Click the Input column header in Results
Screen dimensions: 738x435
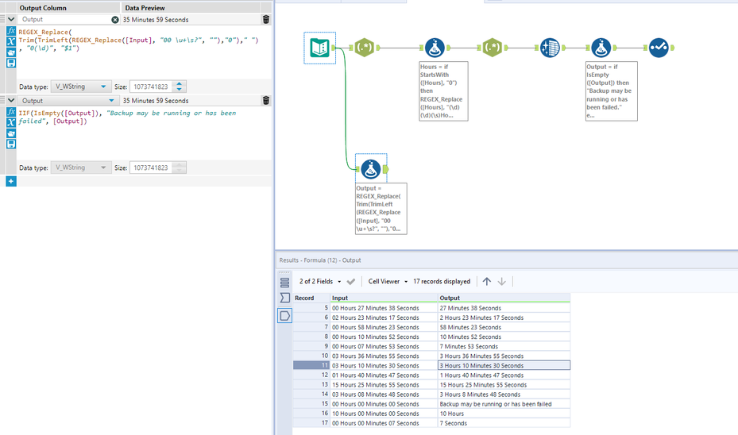pos(384,298)
